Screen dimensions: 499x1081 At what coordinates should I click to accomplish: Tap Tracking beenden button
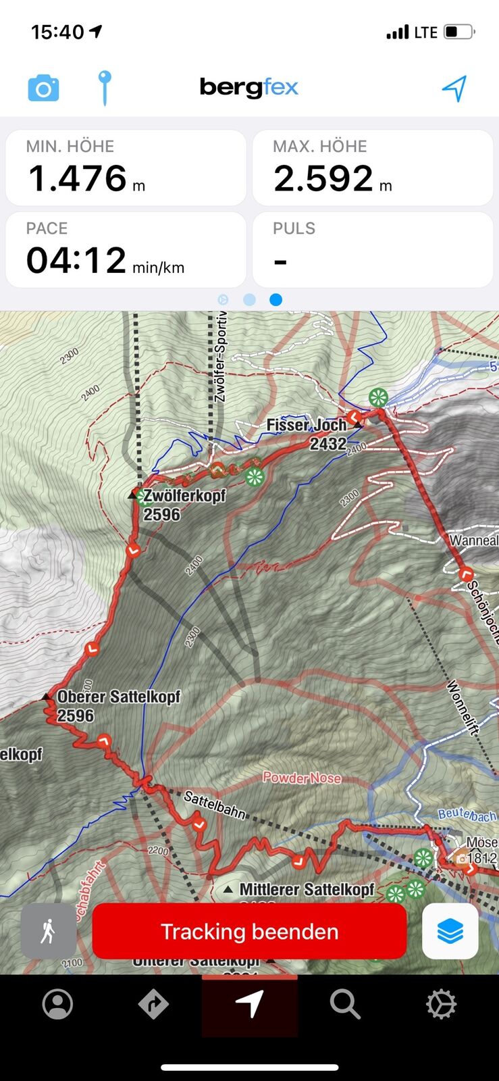[x=249, y=931]
